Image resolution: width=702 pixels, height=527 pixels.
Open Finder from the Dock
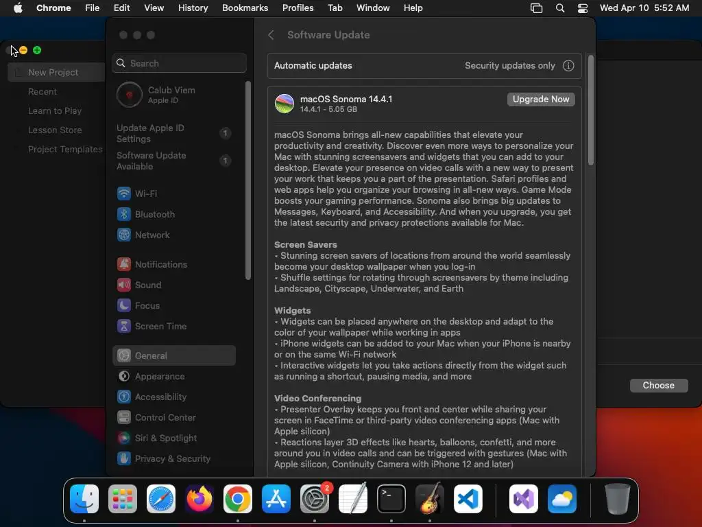(84, 499)
